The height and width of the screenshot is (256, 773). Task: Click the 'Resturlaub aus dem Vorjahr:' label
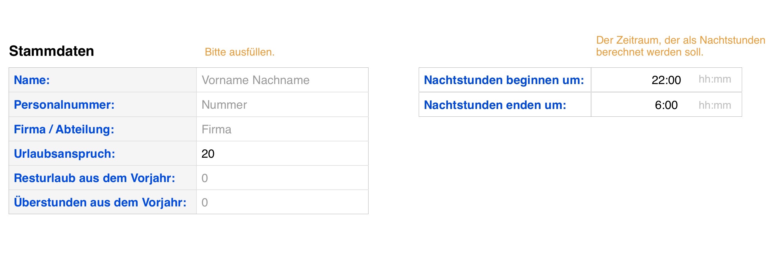point(95,178)
